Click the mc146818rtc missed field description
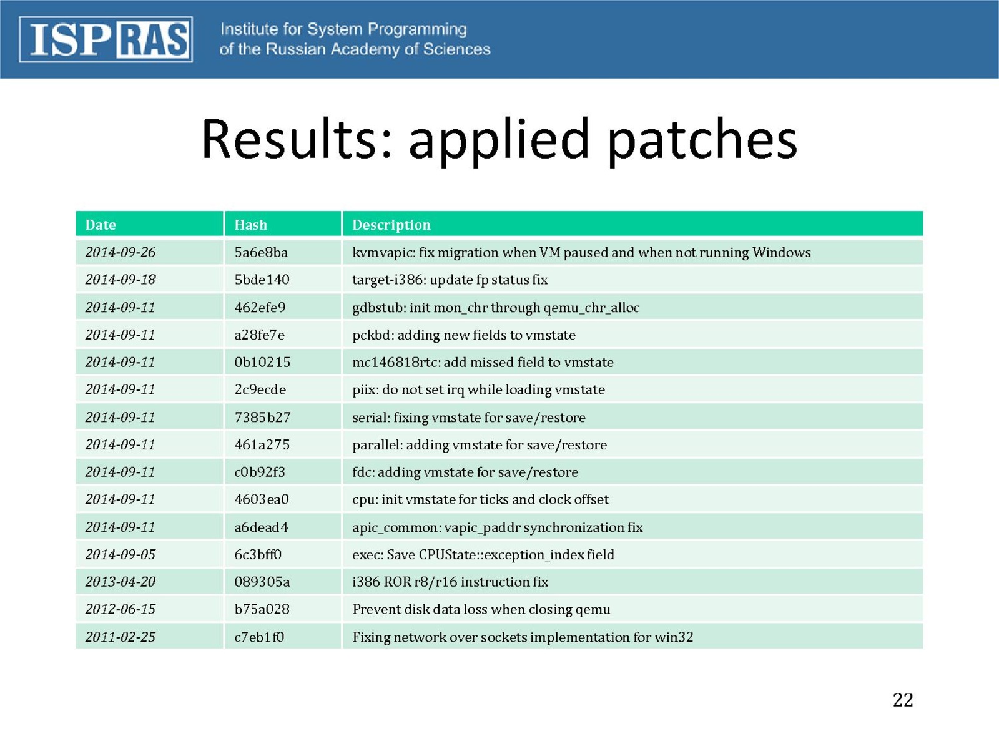 [x=483, y=362]
